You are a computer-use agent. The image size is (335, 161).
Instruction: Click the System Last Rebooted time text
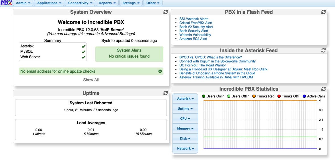[x=91, y=110]
